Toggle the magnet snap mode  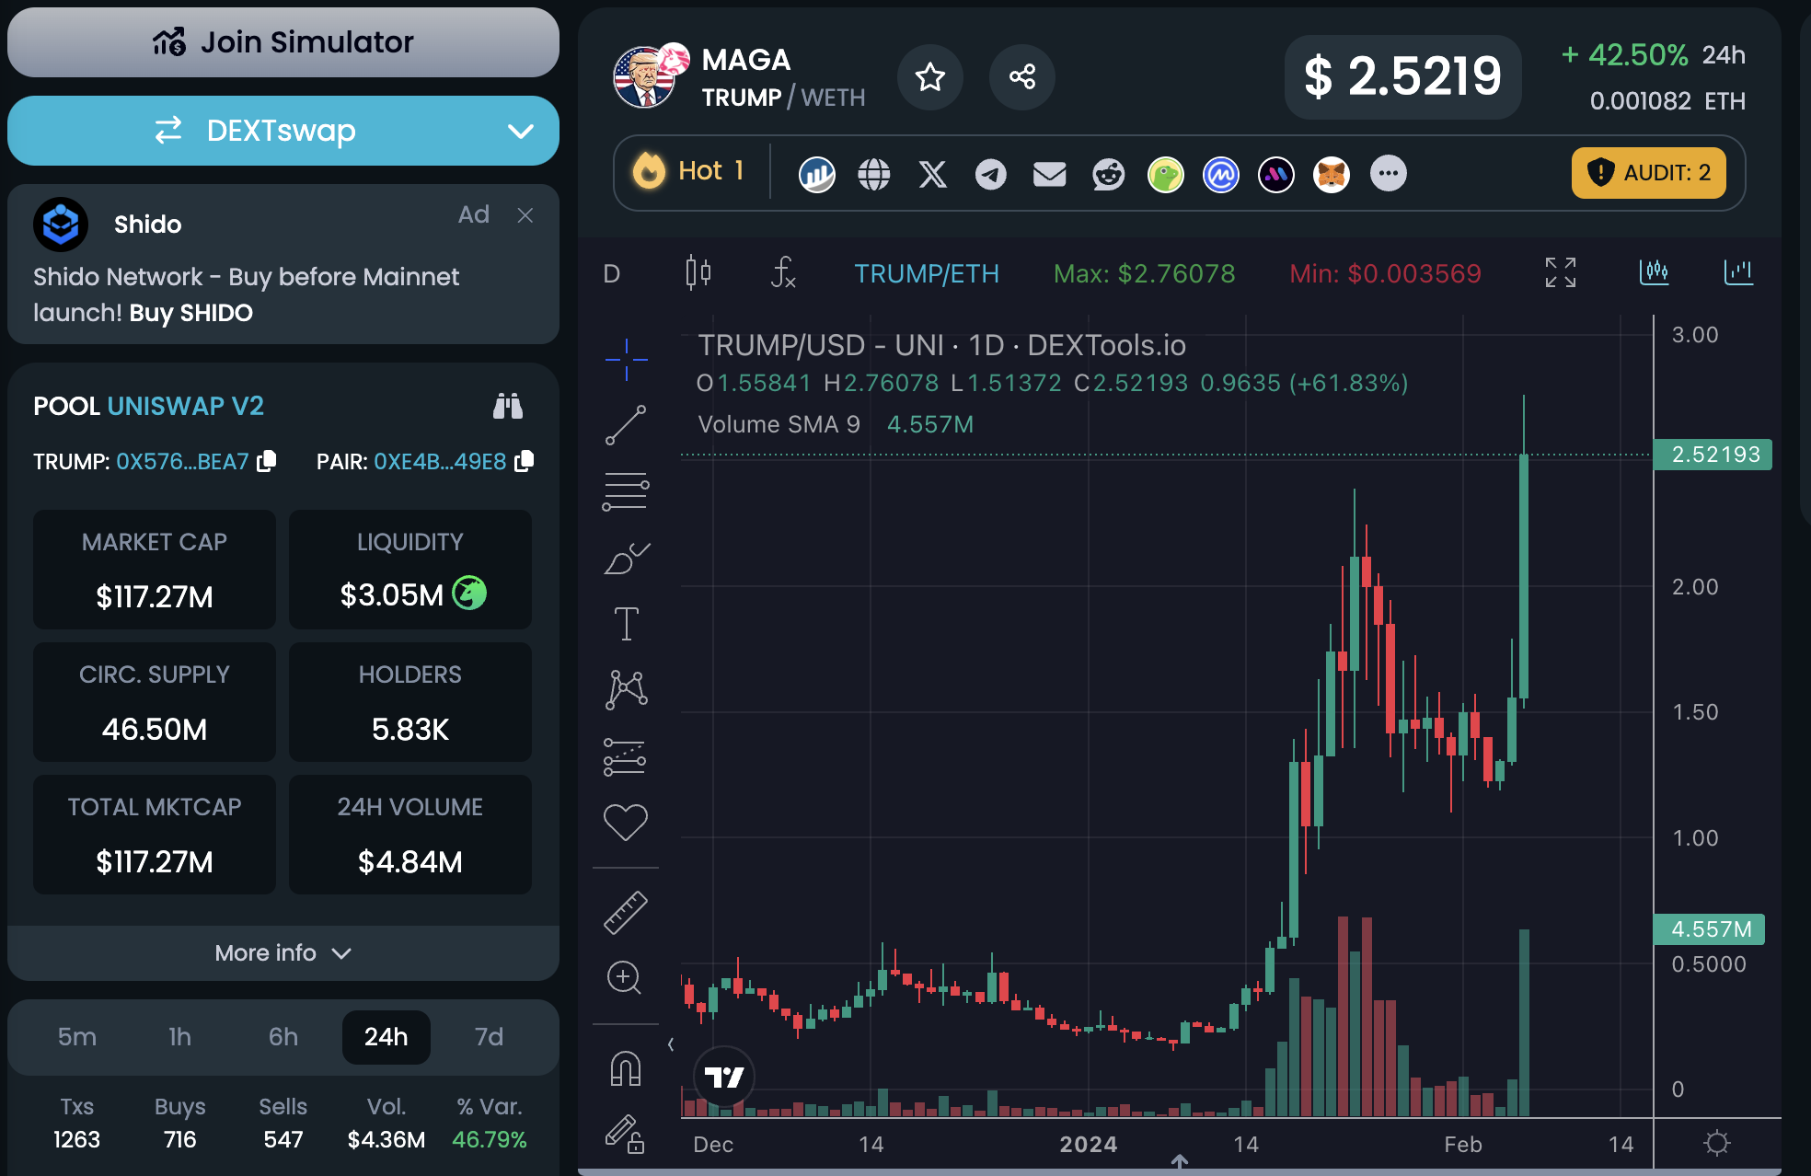626,1069
